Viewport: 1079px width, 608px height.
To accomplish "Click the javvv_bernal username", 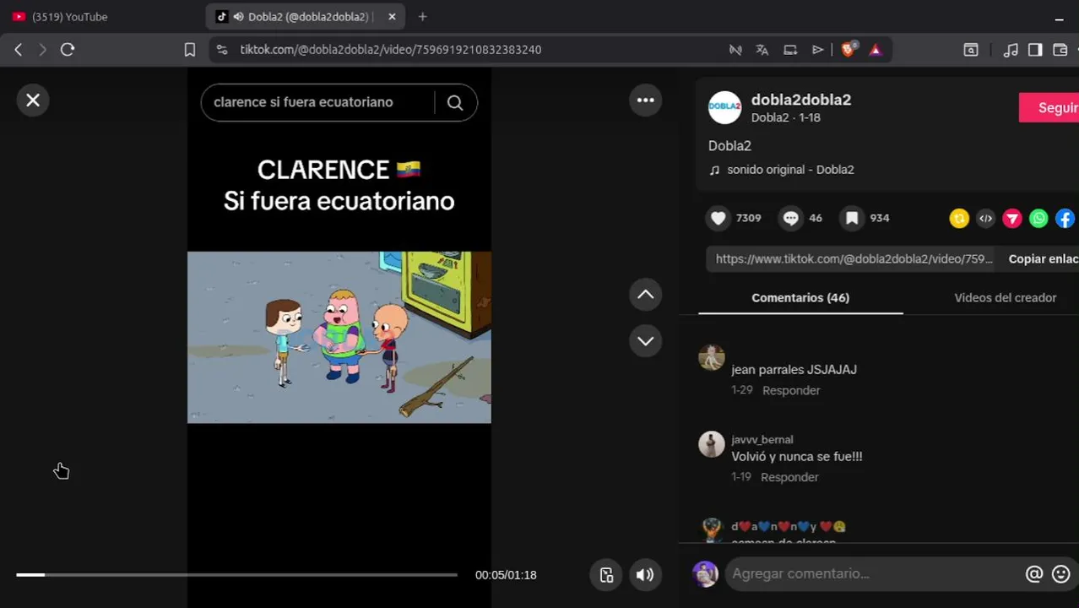I will 762,439.
